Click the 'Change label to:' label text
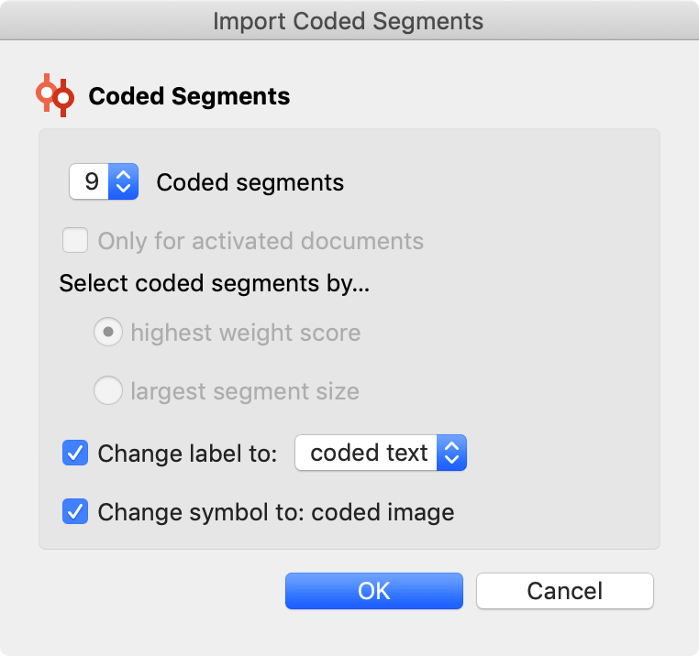 click(187, 454)
